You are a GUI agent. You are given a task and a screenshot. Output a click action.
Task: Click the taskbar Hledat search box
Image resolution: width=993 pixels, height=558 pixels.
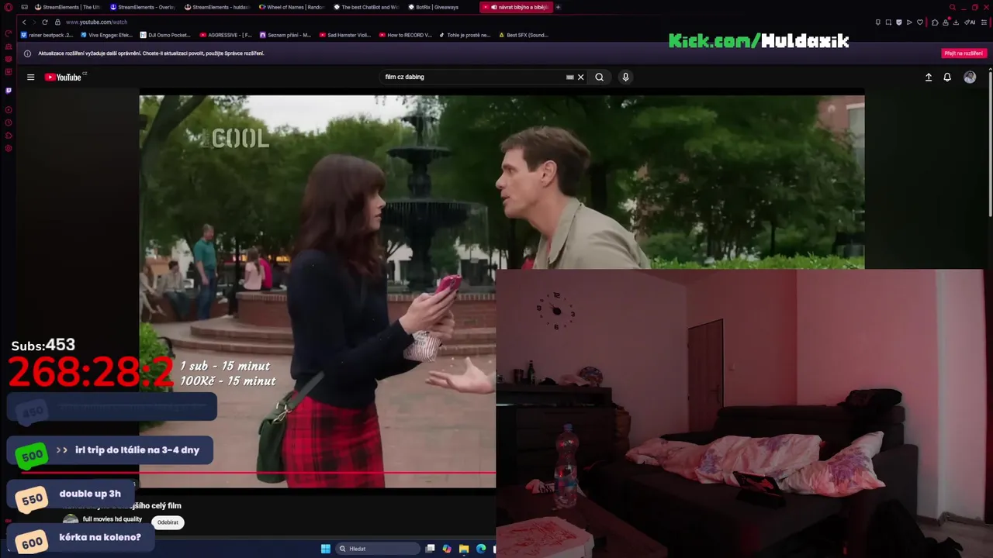click(378, 549)
